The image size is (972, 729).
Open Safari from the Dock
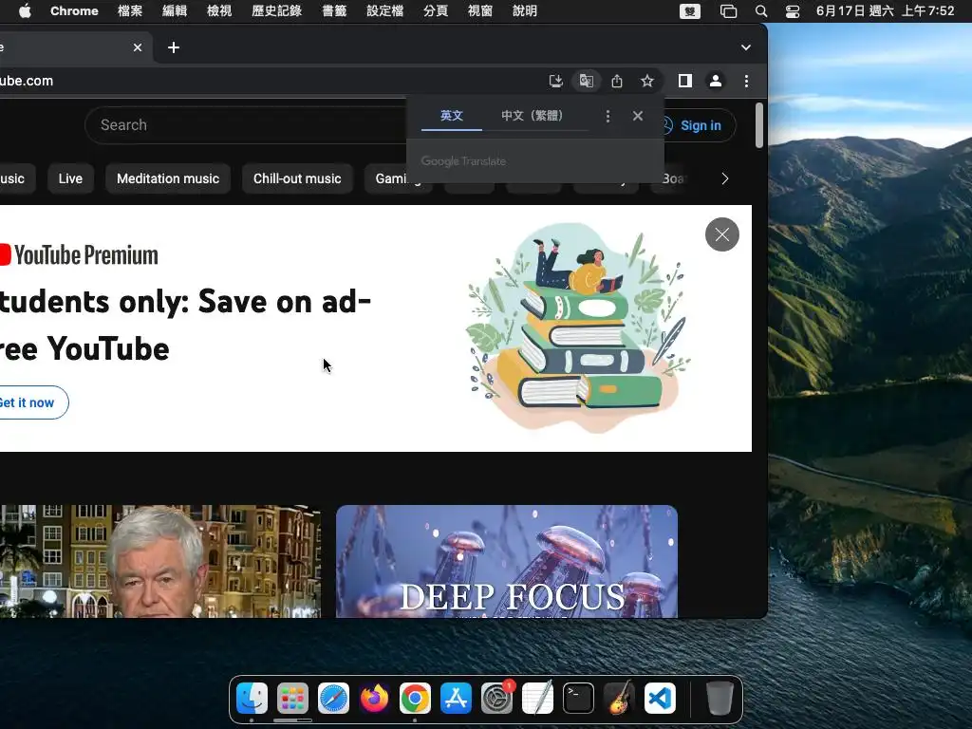coord(333,699)
